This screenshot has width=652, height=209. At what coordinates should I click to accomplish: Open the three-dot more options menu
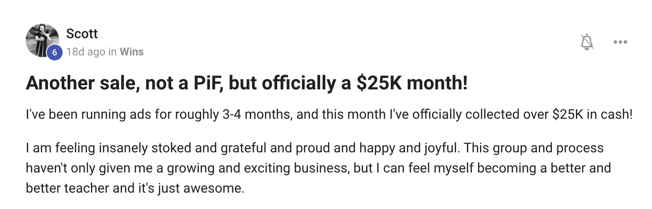pos(620,42)
